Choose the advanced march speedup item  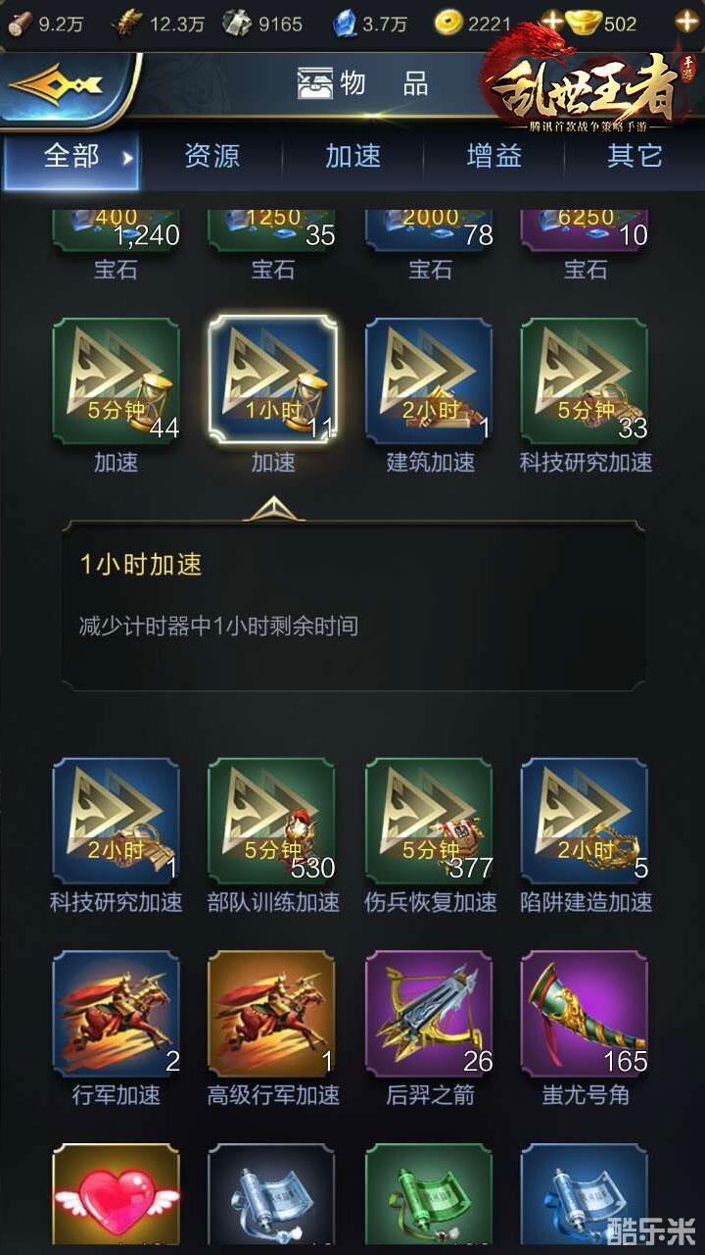coord(271,1015)
